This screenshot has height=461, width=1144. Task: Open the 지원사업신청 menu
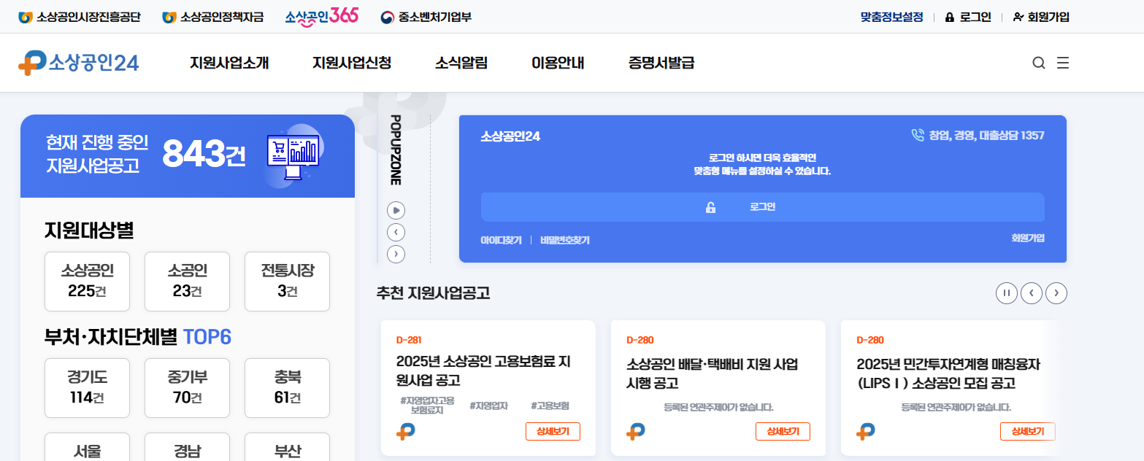352,63
